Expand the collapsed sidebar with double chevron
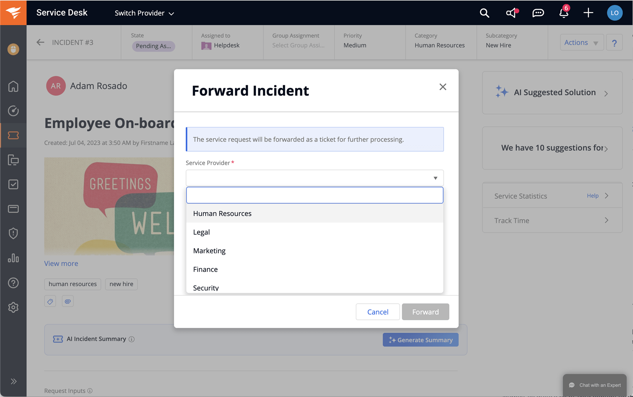Image resolution: width=633 pixels, height=397 pixels. [14, 382]
